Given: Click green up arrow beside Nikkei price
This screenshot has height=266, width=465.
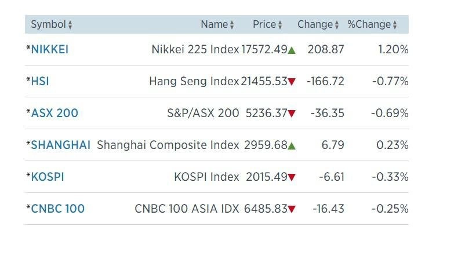Looking at the screenshot, I should point(292,50).
